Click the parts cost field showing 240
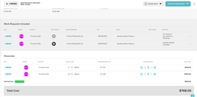Viewport: 197px width, 97px height. click(104, 74)
